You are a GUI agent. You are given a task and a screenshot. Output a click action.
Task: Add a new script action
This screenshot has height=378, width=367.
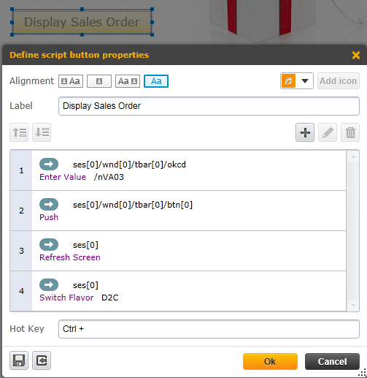coord(305,132)
